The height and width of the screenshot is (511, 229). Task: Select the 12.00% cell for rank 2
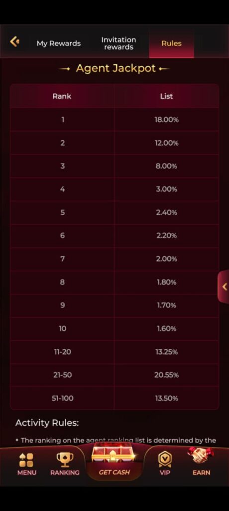pyautogui.click(x=166, y=143)
